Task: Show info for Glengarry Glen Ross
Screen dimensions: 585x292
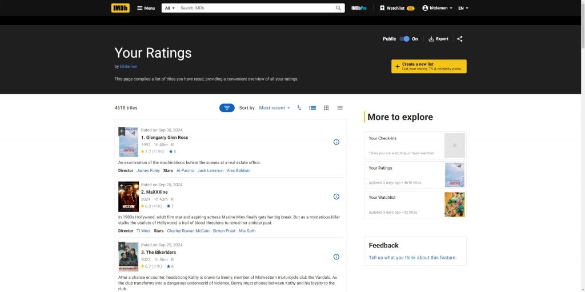Action: tap(336, 142)
